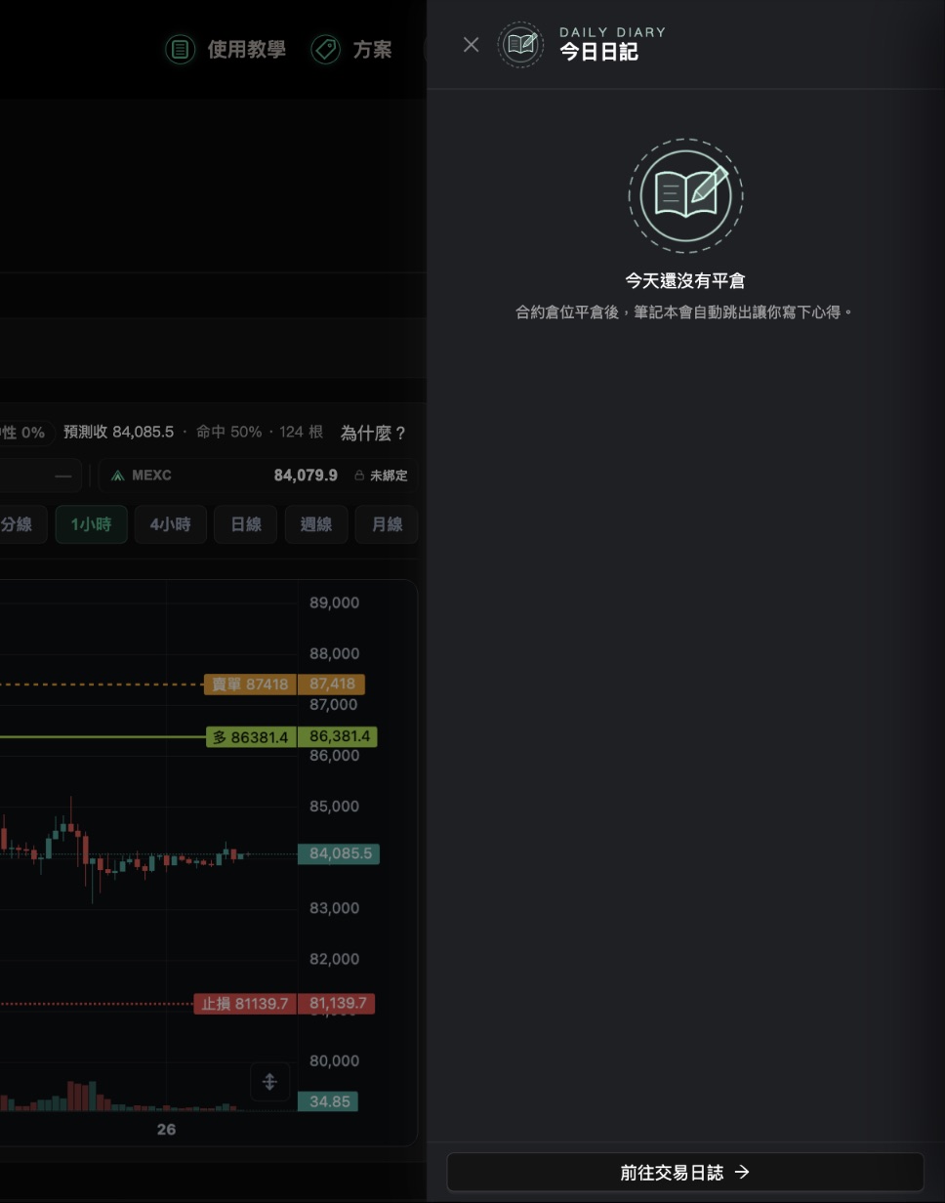Image resolution: width=945 pixels, height=1203 pixels.
Task: Click the 今天還沒有平倉 heading
Action: [x=685, y=281]
